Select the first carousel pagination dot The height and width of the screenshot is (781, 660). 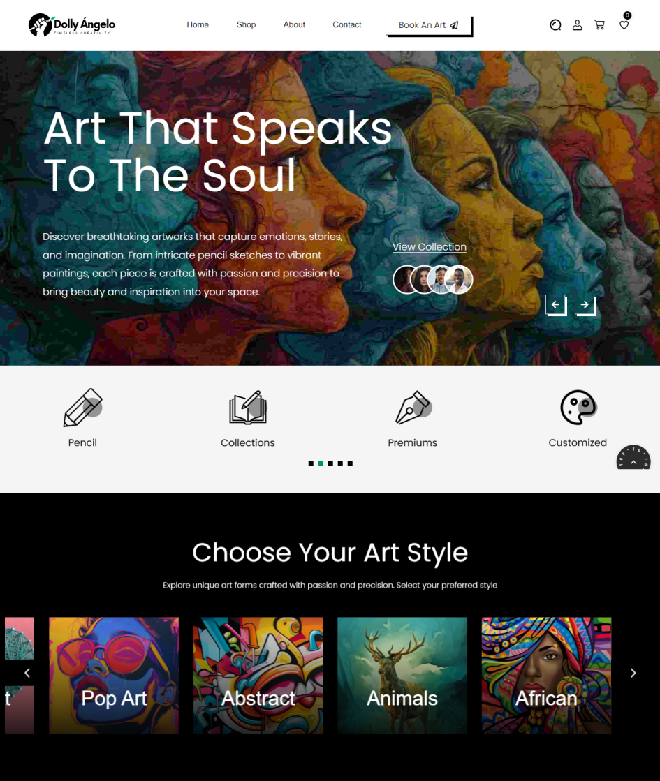pos(311,463)
